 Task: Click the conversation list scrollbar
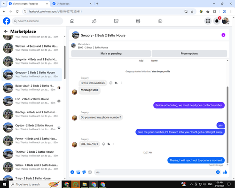(x=65, y=63)
